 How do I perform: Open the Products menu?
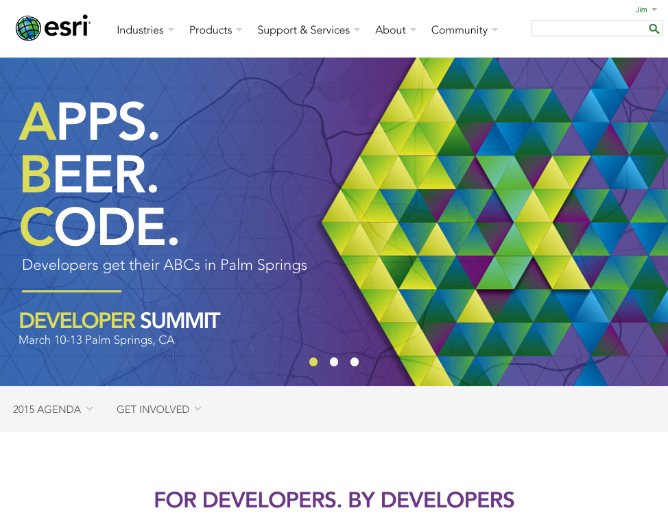click(215, 29)
